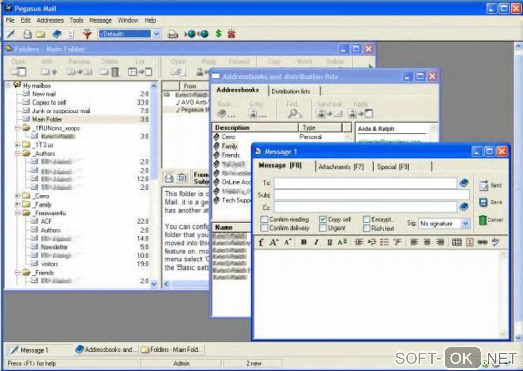This screenshot has height=371, width=523.
Task: Click Open folder icon in Folders window
Action: tap(18, 72)
